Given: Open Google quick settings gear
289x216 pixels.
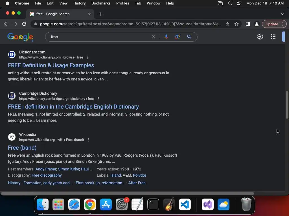Looking at the screenshot, I should (260, 37).
